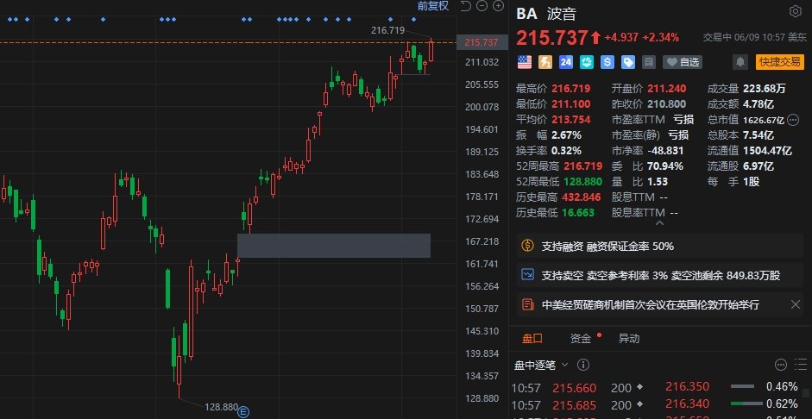Zoom in chart with plus icon
The image size is (812, 419).
click(498, 6)
